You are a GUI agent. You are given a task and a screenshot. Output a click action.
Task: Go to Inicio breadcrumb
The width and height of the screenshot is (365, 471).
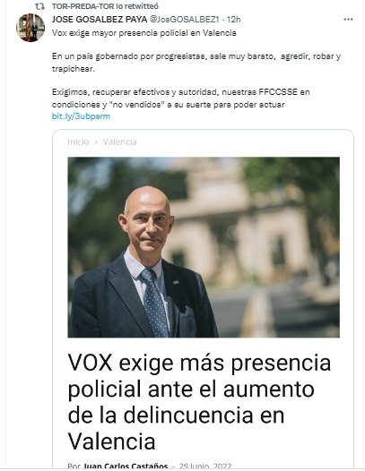[x=78, y=141]
